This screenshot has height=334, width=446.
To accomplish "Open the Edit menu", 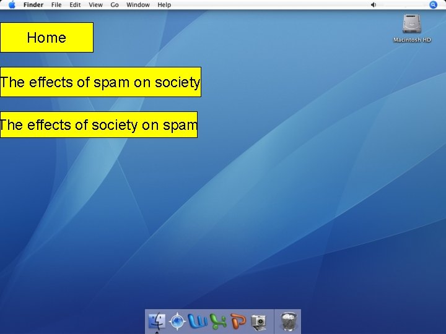I will pyautogui.click(x=75, y=5).
